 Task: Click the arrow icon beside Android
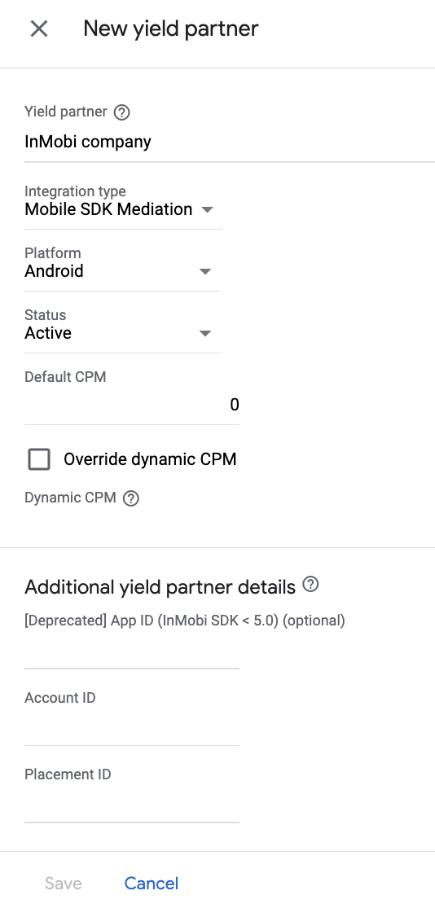(x=204, y=272)
